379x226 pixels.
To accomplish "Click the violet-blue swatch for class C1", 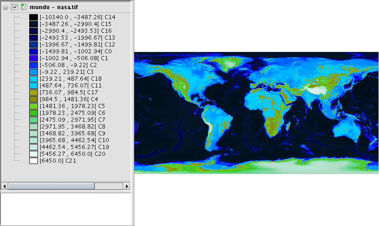I will tap(34, 58).
